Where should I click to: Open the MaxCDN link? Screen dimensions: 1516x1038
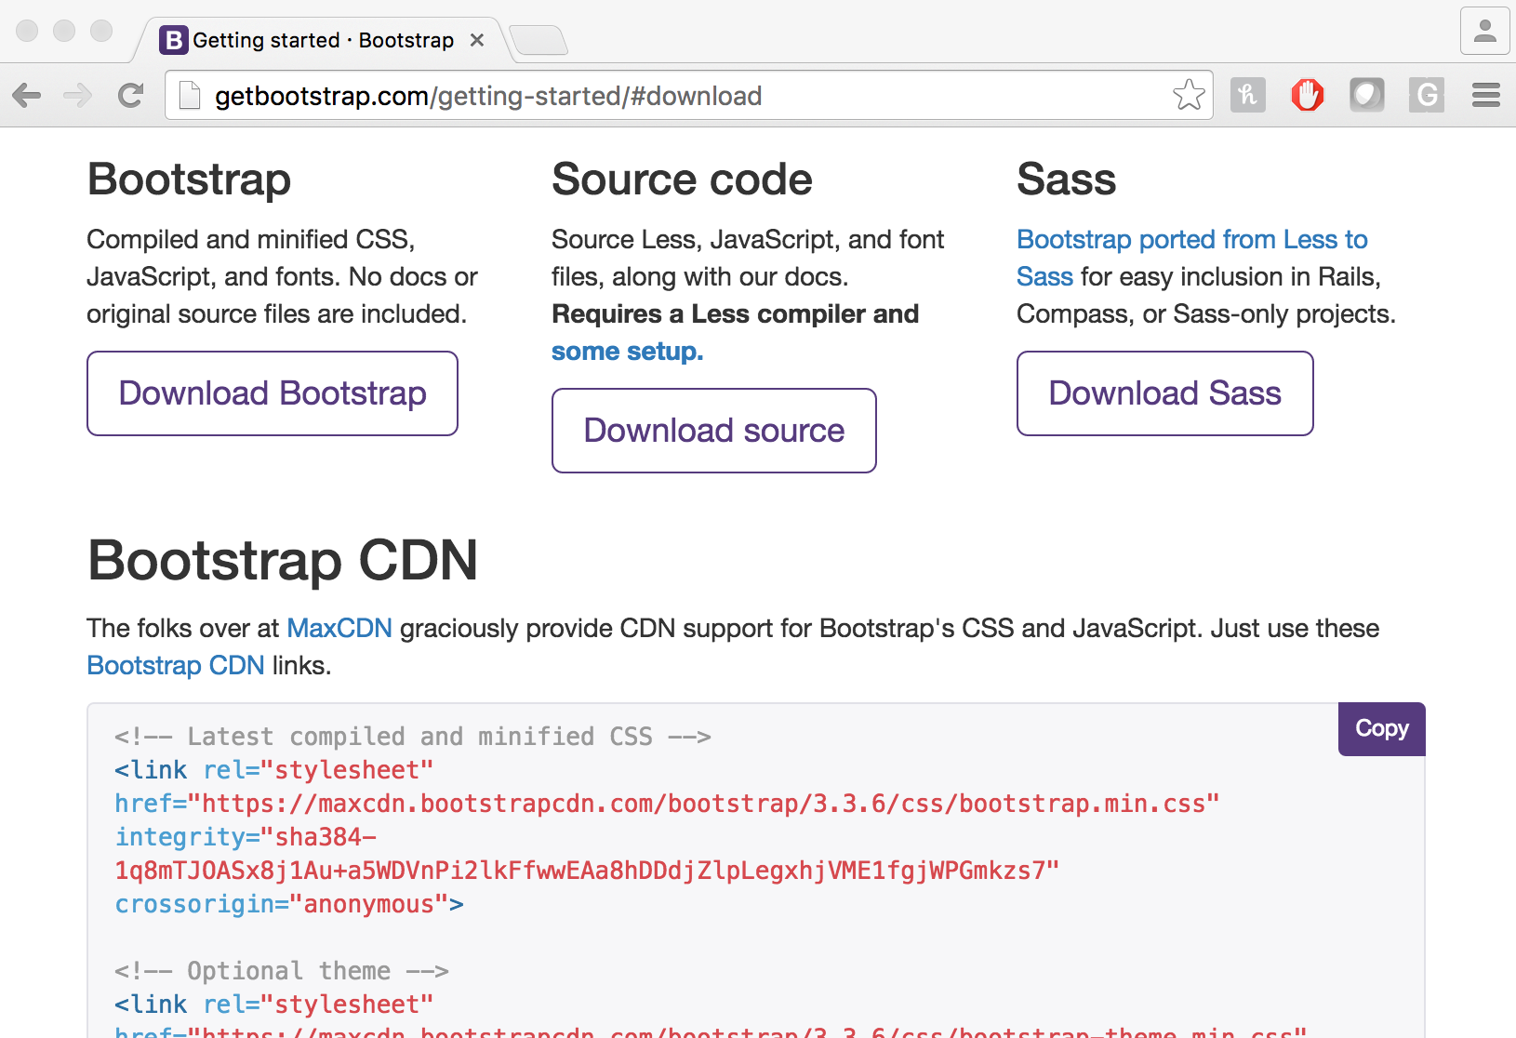pyautogui.click(x=339, y=628)
